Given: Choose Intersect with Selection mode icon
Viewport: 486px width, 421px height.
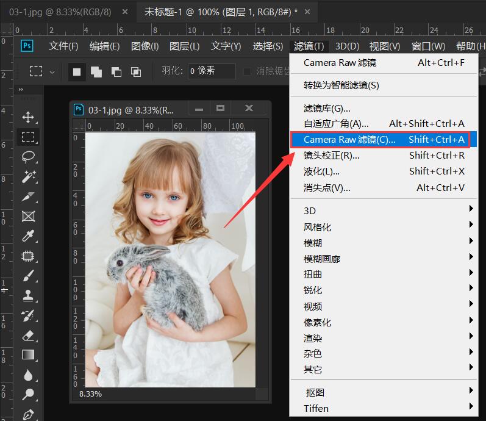Looking at the screenshot, I should tap(136, 72).
